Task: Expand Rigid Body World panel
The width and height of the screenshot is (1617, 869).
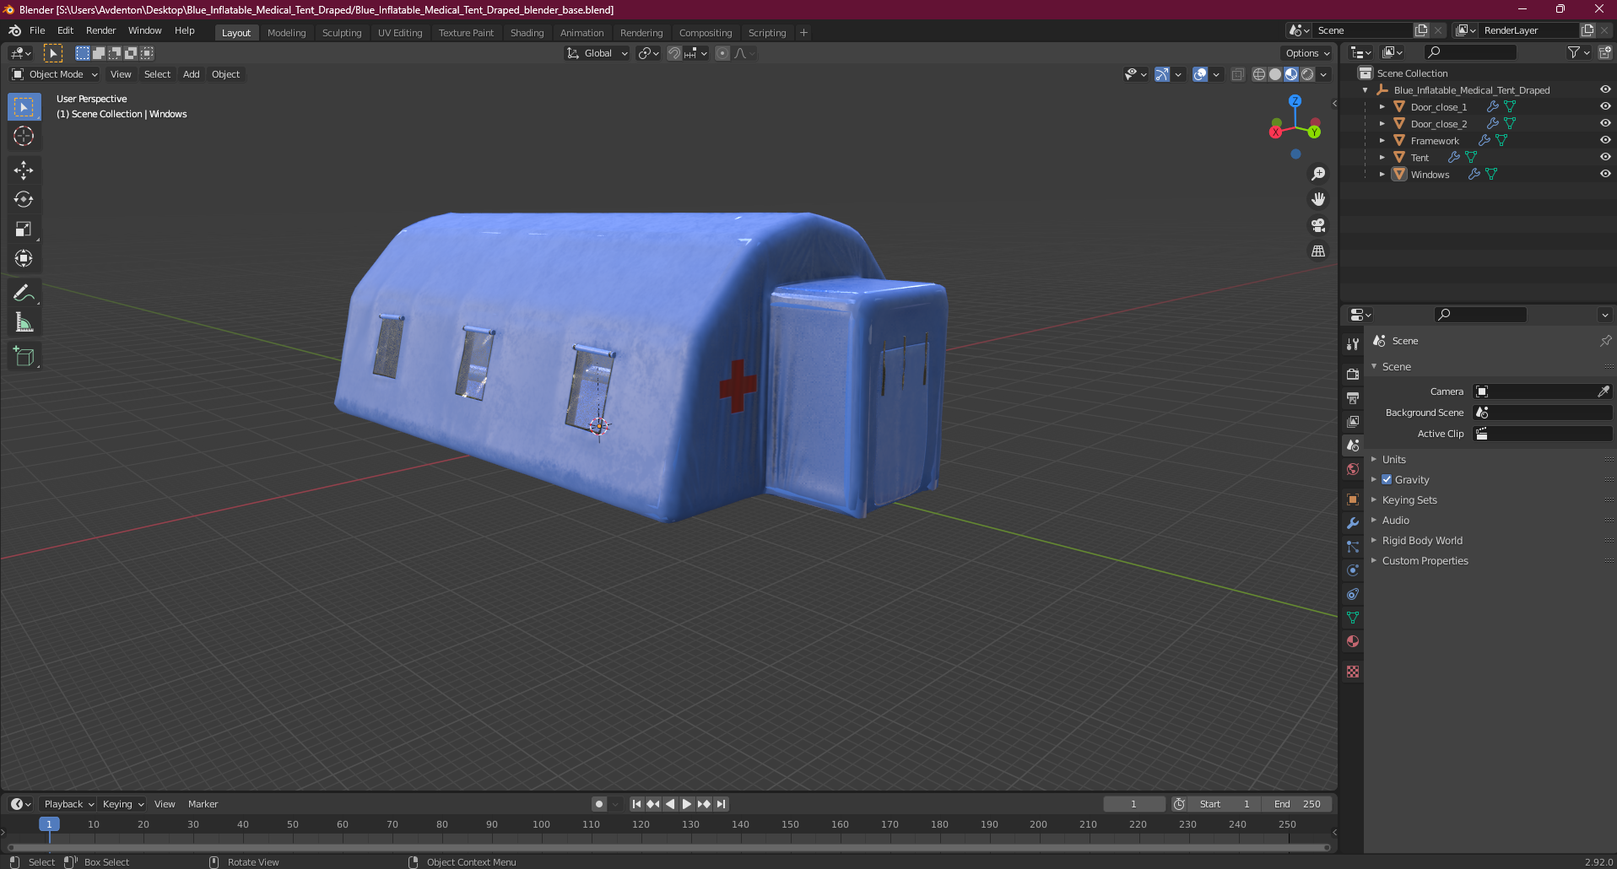Action: [x=1421, y=540]
